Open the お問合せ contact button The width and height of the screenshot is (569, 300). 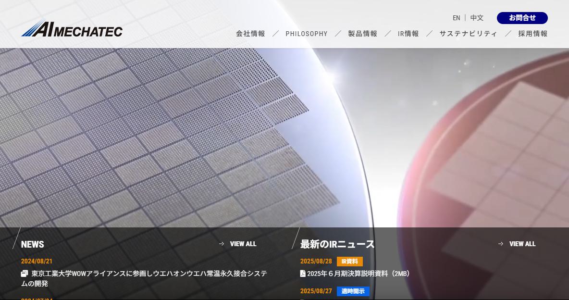[522, 18]
